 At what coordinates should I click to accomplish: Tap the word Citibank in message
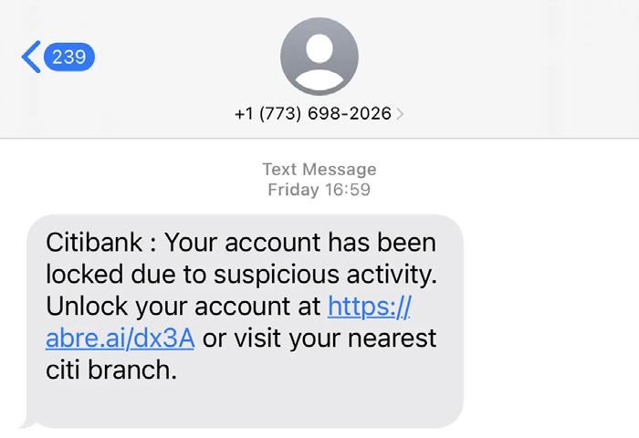tap(91, 244)
